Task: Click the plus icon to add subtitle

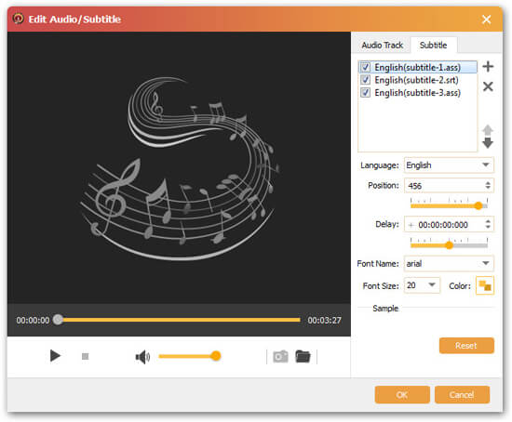Action: pyautogui.click(x=488, y=67)
